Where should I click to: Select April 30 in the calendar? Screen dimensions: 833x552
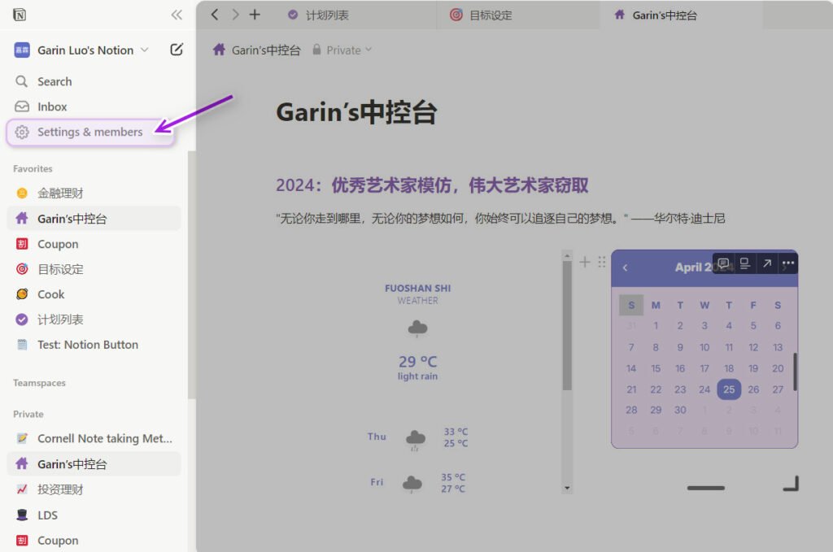click(x=680, y=410)
